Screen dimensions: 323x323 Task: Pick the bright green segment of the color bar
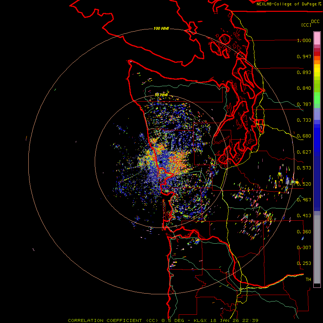coord(317,98)
